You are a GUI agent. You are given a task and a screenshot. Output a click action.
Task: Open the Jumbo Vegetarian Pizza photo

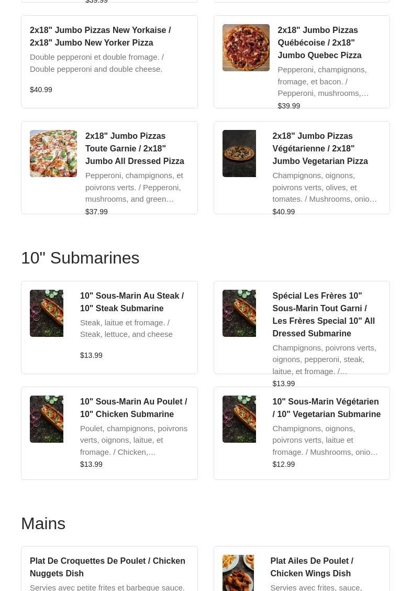click(x=239, y=154)
